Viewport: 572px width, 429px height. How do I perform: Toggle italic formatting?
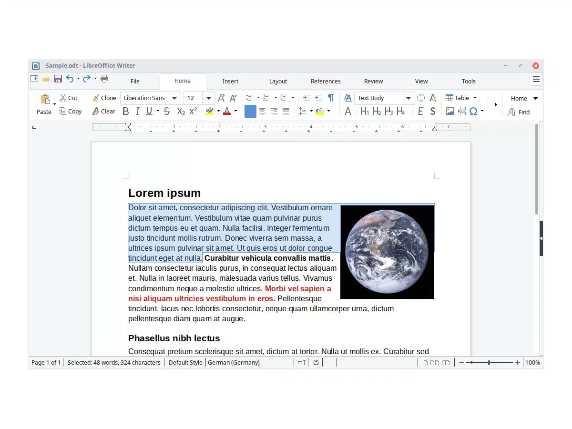click(137, 112)
